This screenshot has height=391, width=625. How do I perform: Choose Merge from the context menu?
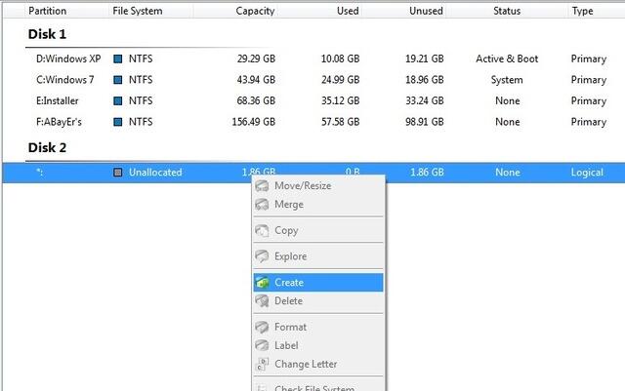(x=318, y=204)
